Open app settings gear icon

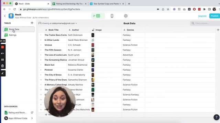(126, 16)
